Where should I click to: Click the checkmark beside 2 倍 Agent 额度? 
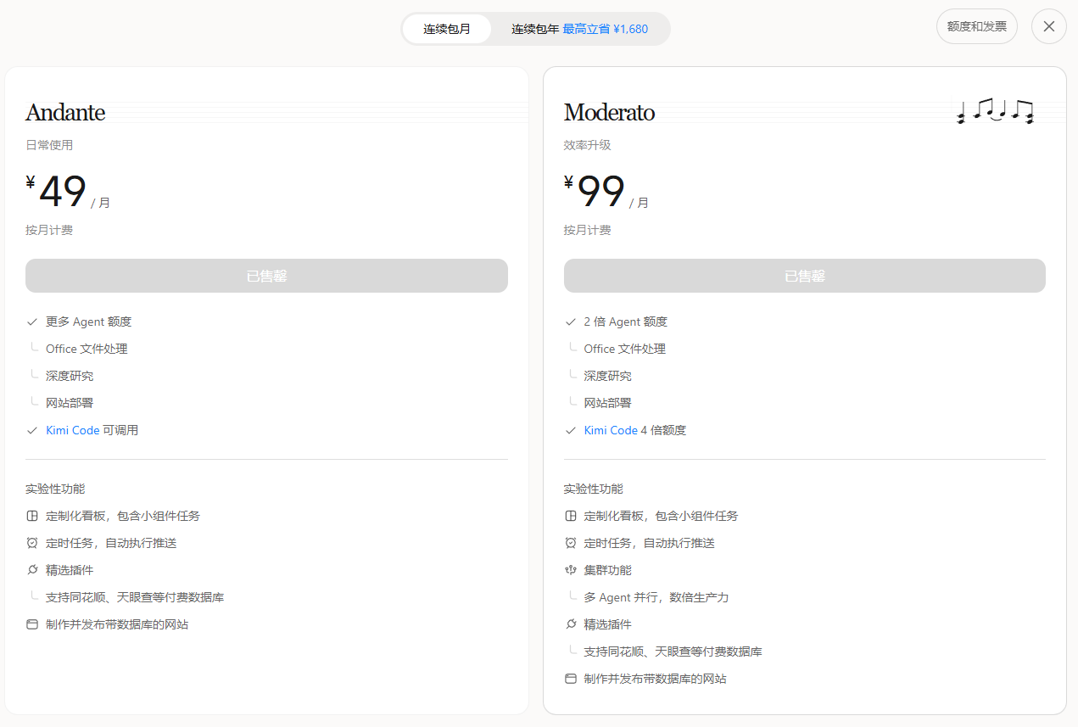pyautogui.click(x=570, y=322)
